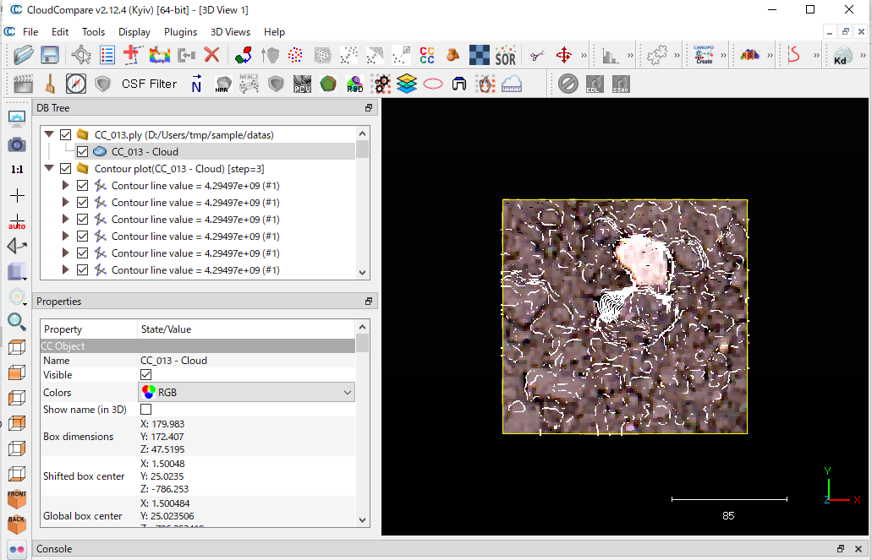Click the compass plugin icon
872x560 pixels.
pyautogui.click(x=76, y=84)
